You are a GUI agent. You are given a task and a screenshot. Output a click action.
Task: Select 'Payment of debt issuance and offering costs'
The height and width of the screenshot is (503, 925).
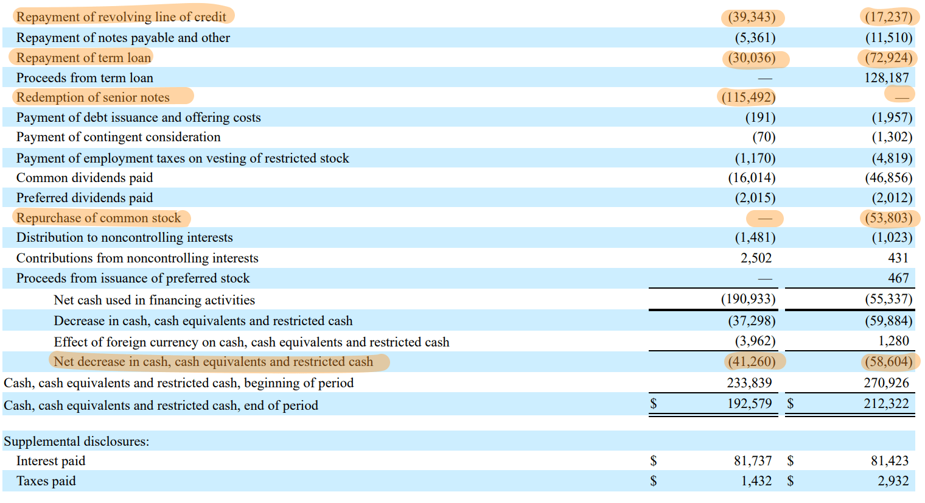pyautogui.click(x=138, y=118)
